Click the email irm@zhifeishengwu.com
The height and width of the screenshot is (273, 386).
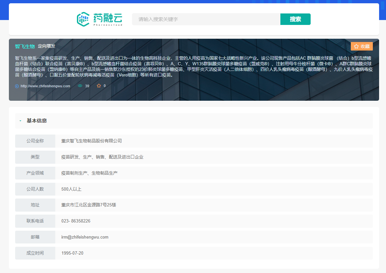(85, 237)
